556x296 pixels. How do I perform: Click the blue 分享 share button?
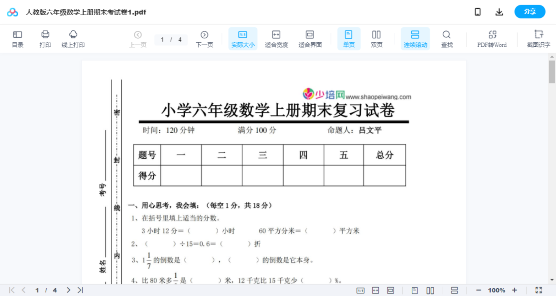(x=530, y=12)
